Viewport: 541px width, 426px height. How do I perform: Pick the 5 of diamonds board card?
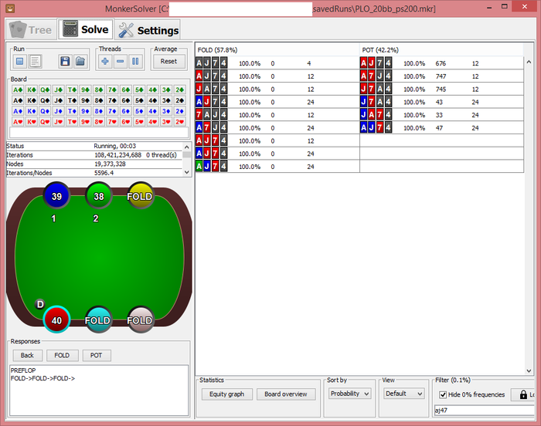pos(139,111)
